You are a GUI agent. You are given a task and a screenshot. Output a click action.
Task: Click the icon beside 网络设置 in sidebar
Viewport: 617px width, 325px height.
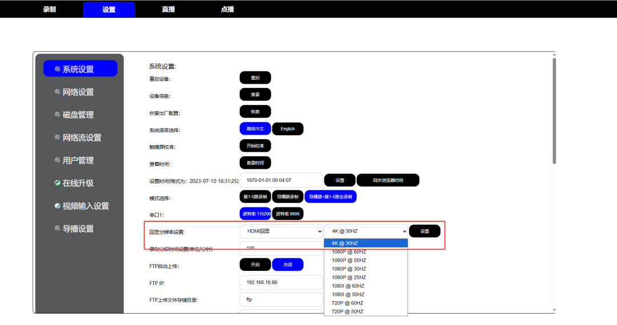(x=58, y=92)
